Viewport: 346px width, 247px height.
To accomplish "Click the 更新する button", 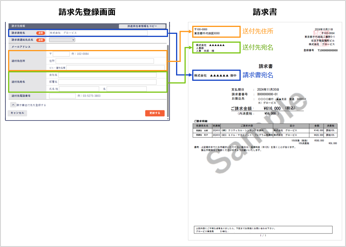I will pos(155,113).
